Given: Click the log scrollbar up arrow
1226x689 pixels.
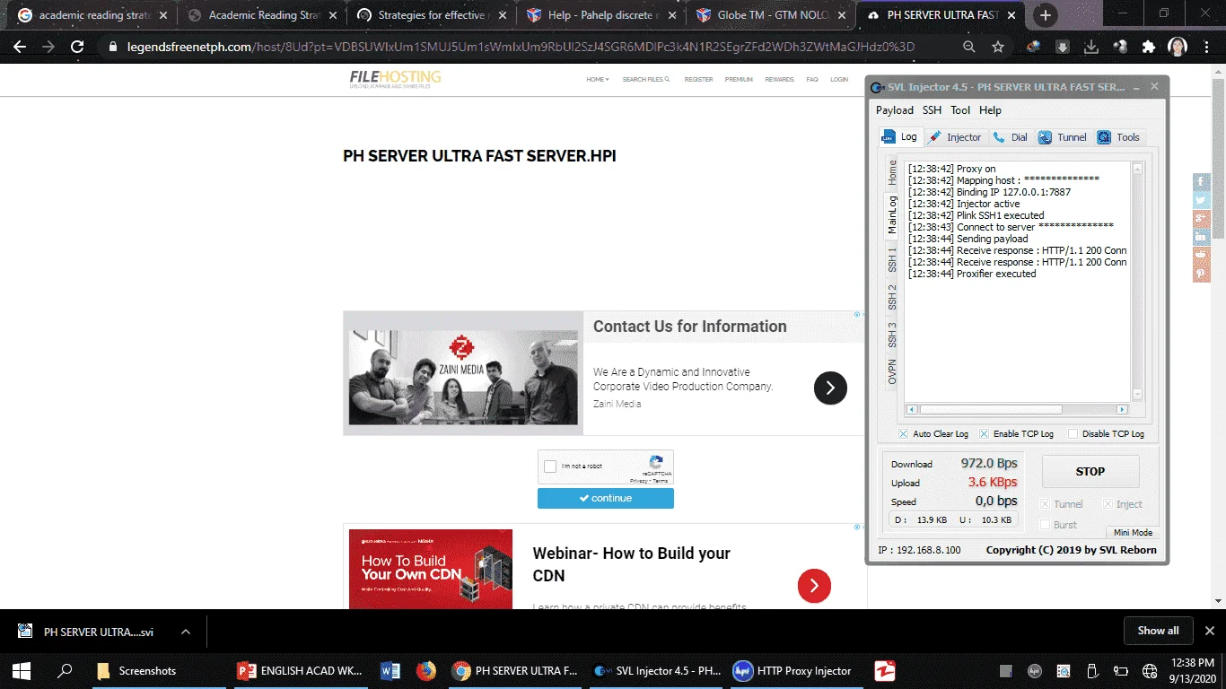Looking at the screenshot, I should [1137, 169].
